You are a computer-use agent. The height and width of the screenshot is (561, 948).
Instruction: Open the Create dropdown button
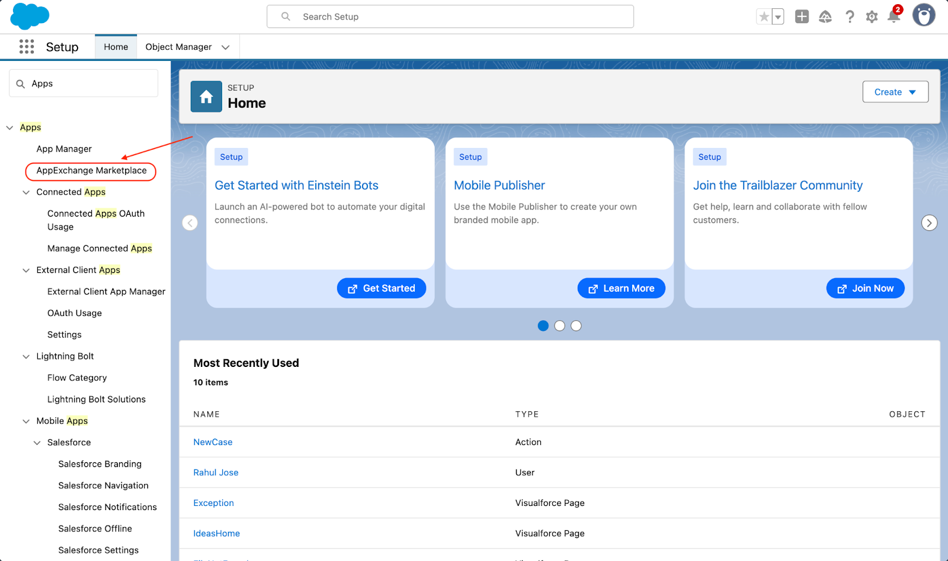click(x=895, y=92)
